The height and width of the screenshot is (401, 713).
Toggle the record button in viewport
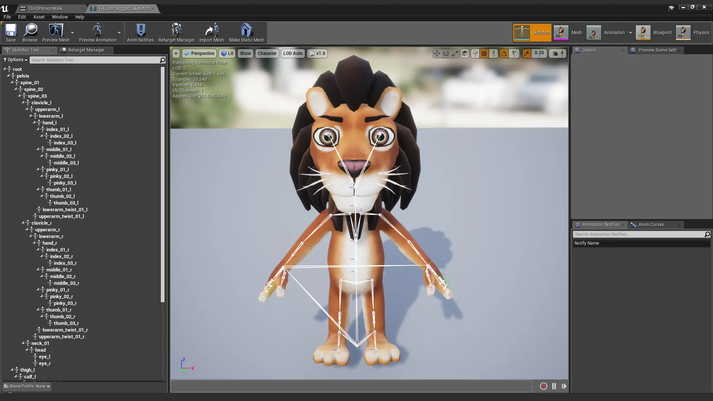coord(543,386)
